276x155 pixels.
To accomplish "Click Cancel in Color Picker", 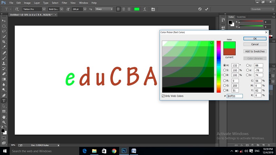I will 255,45.
